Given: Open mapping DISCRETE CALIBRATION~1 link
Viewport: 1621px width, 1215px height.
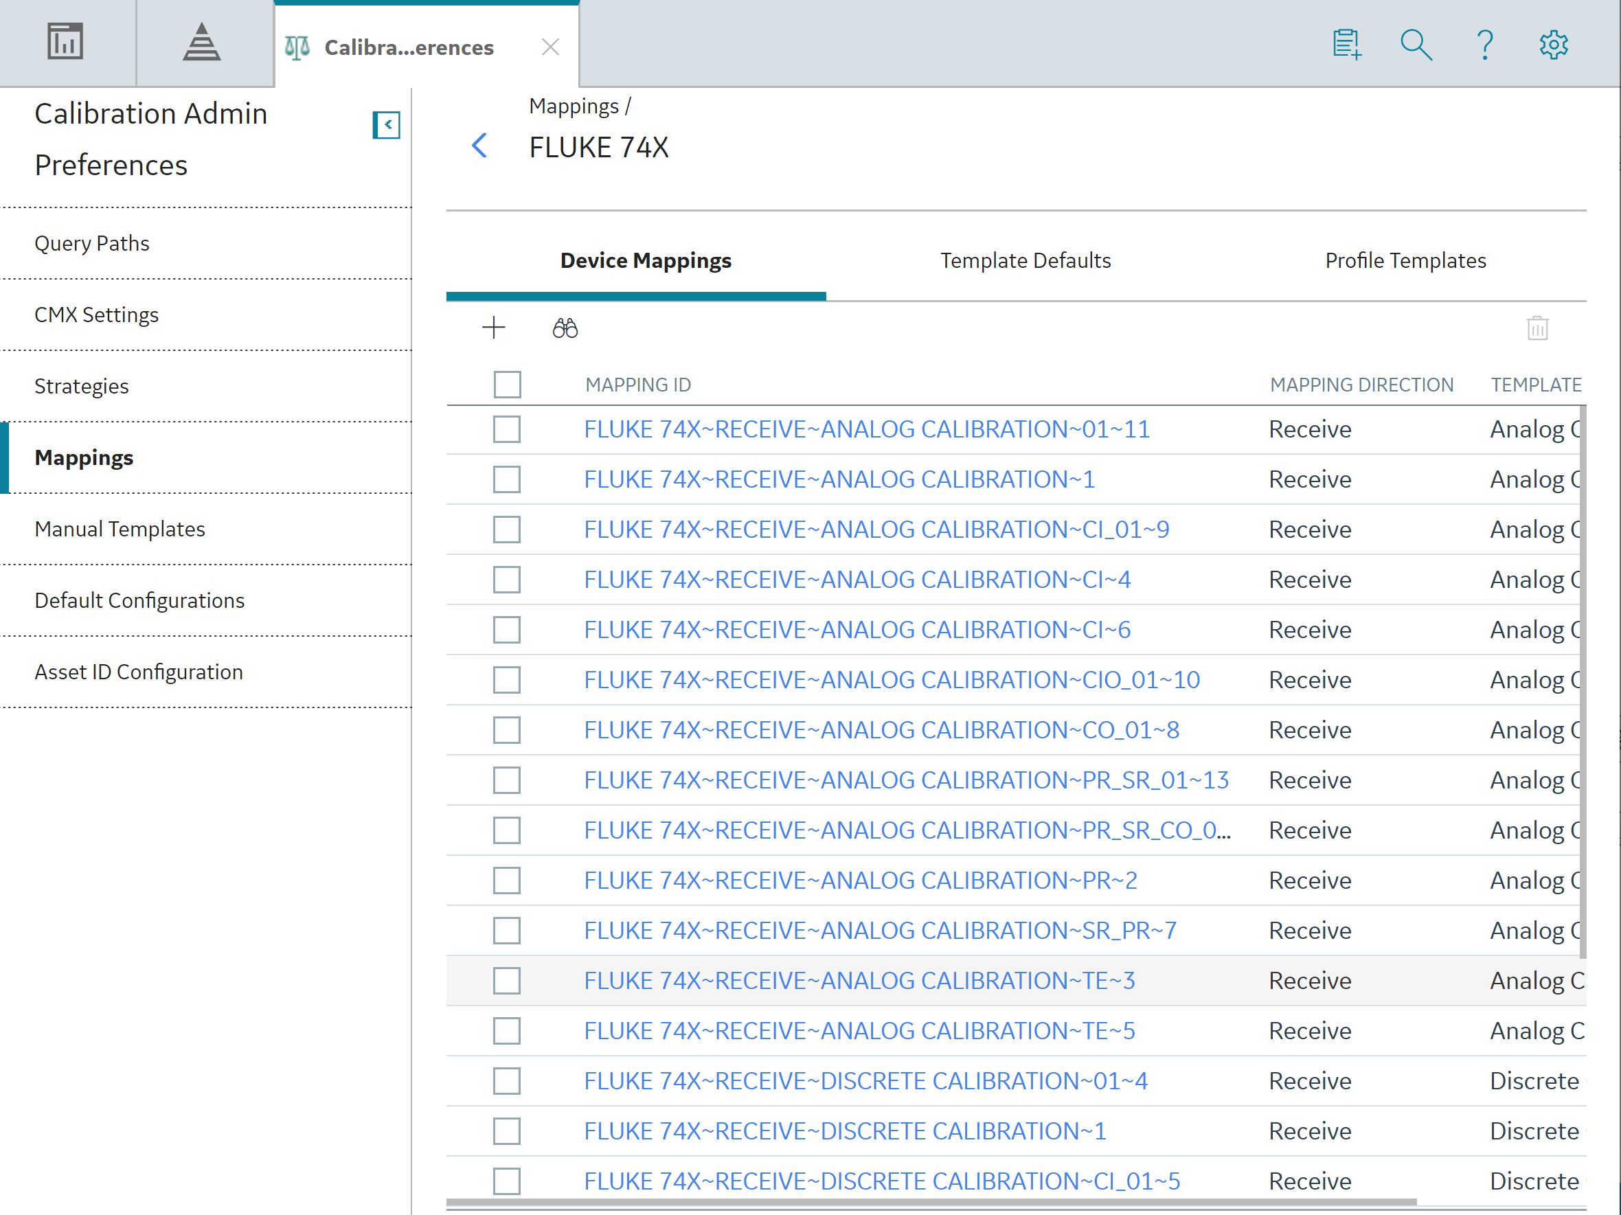Looking at the screenshot, I should pyautogui.click(x=845, y=1131).
